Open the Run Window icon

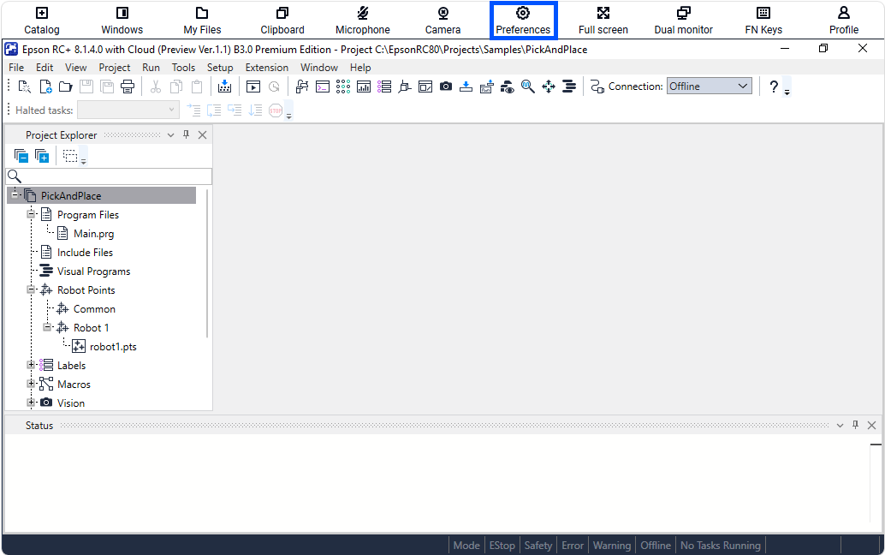[253, 87]
